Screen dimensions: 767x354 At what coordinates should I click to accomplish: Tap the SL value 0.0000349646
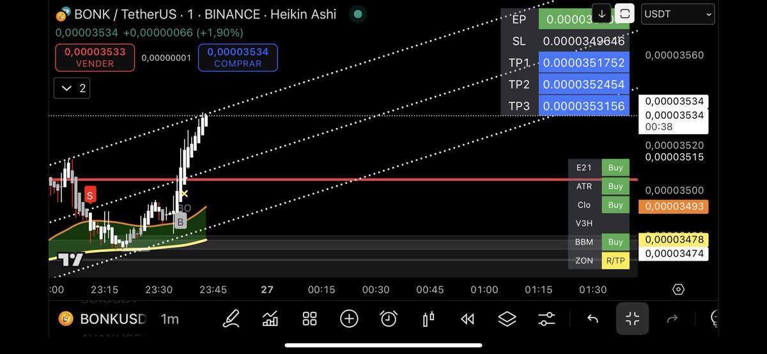[584, 41]
